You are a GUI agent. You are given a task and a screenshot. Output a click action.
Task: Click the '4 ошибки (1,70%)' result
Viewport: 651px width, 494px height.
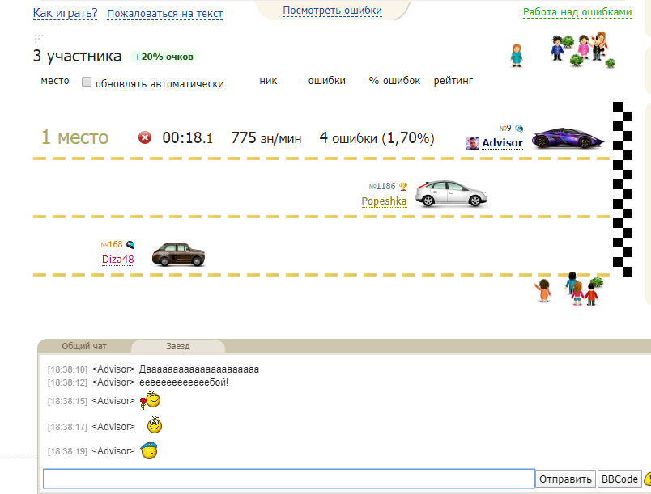[377, 138]
